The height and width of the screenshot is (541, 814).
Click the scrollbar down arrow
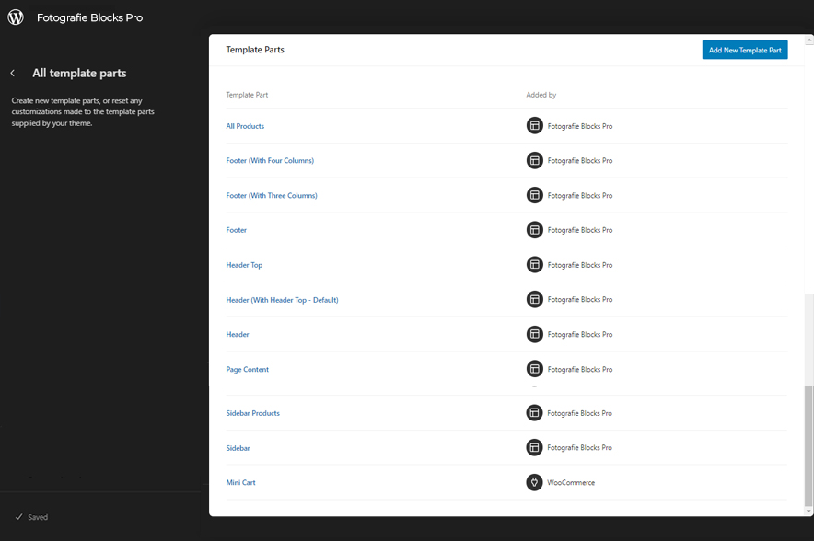pyautogui.click(x=808, y=511)
